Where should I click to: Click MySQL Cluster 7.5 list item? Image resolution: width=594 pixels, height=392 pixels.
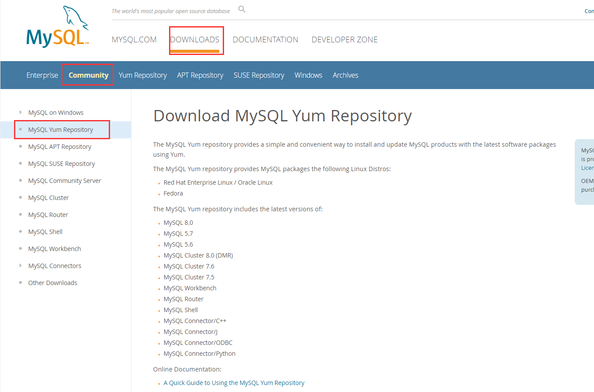189,277
